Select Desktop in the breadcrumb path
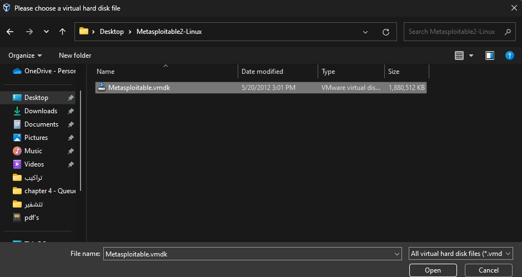The width and height of the screenshot is (522, 277). pos(112,32)
